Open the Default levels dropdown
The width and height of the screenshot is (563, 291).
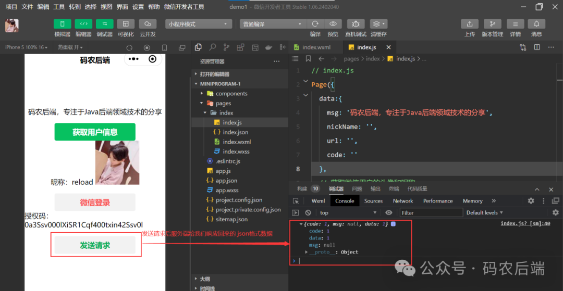(x=484, y=212)
